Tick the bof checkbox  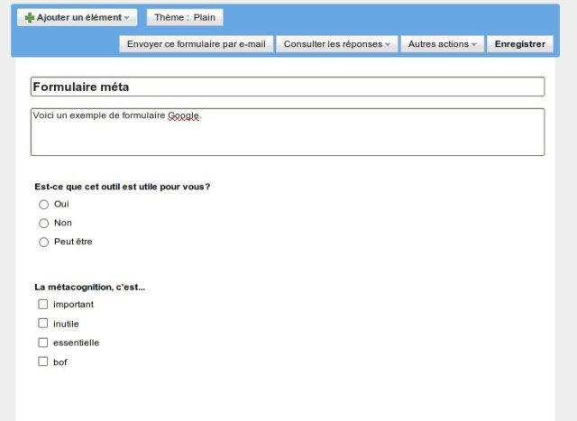43,362
